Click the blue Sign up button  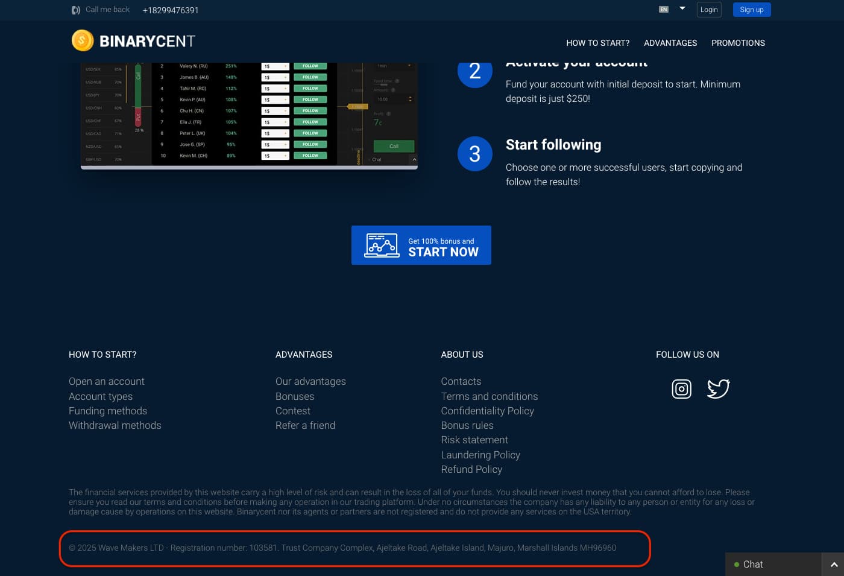(x=751, y=10)
